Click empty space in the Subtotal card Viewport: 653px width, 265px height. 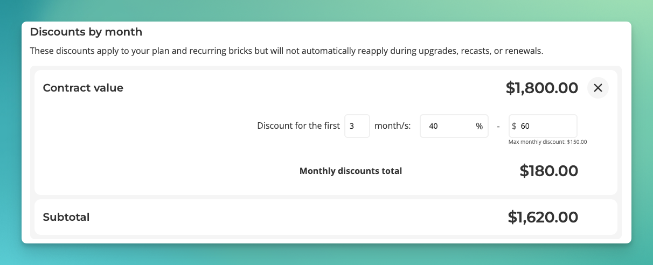(296, 217)
